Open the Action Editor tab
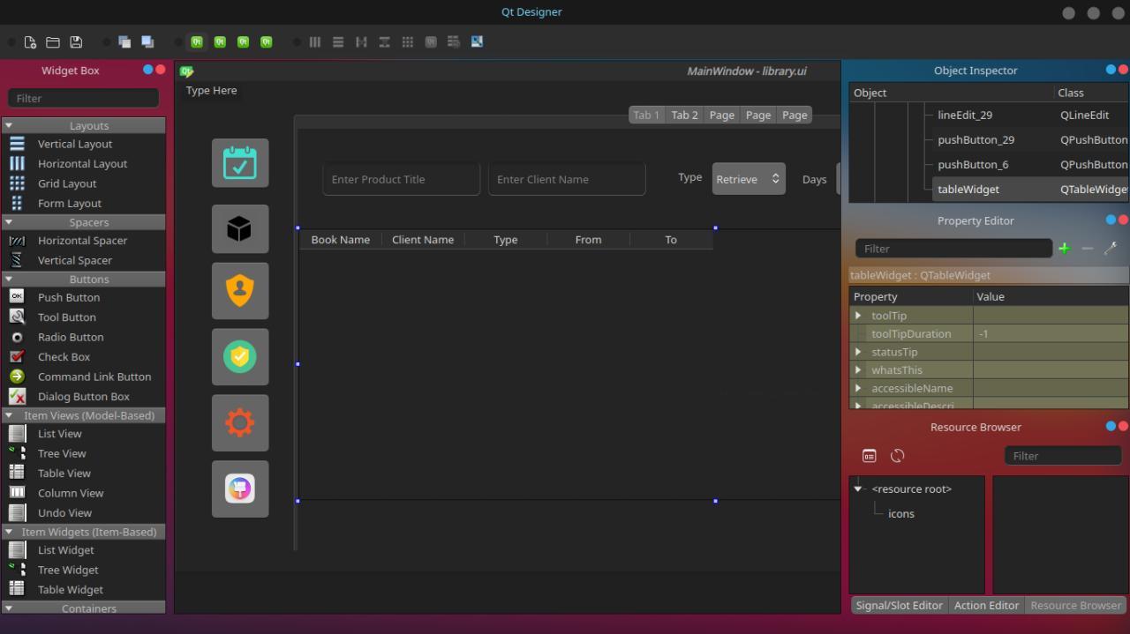The image size is (1130, 634). pos(986,605)
